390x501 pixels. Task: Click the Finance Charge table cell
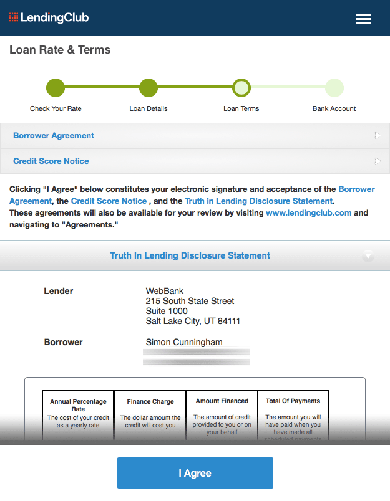(150, 416)
